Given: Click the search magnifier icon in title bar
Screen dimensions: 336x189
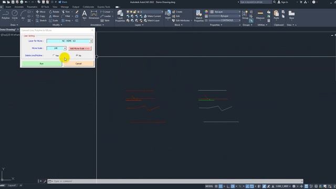Looking at the screenshot, I should tap(275, 2).
